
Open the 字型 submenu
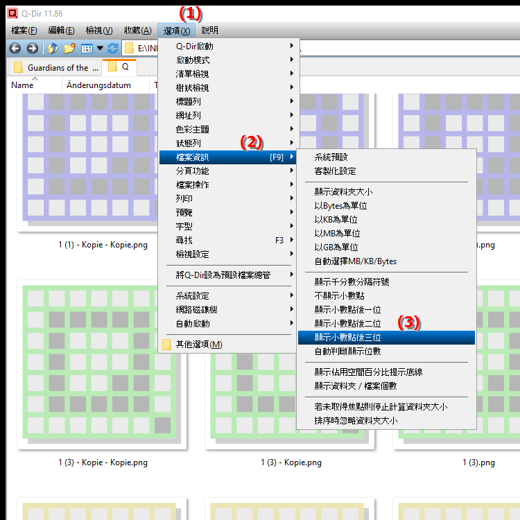point(229,226)
